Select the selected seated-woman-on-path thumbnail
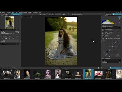 point(88,74)
